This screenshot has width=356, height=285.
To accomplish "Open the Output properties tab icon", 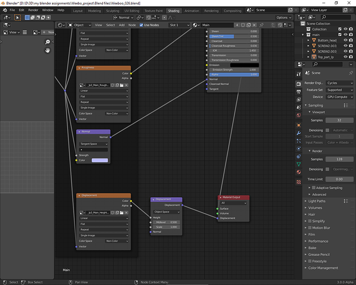I will click(x=298, y=92).
